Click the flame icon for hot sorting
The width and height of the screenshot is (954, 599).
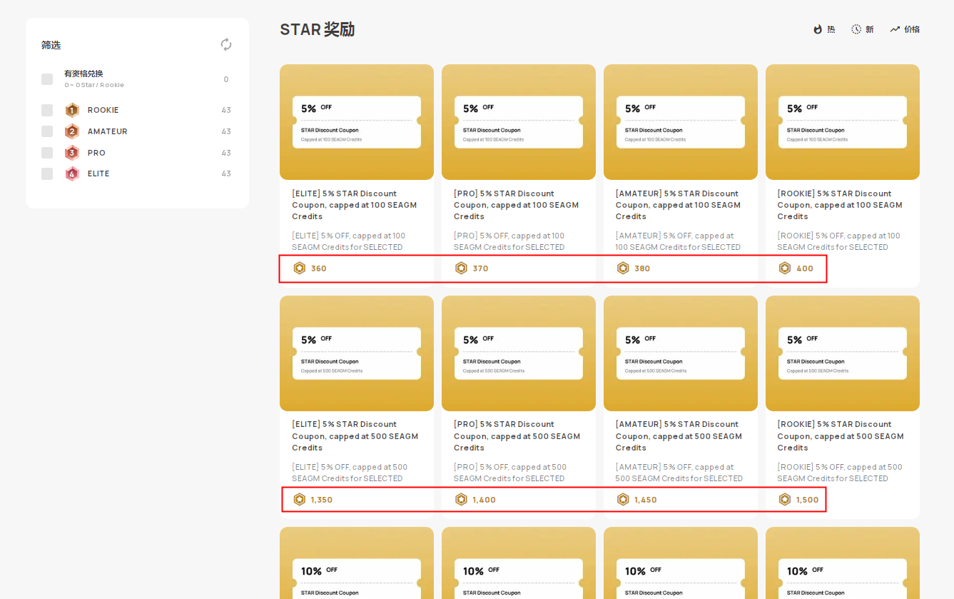coord(818,29)
